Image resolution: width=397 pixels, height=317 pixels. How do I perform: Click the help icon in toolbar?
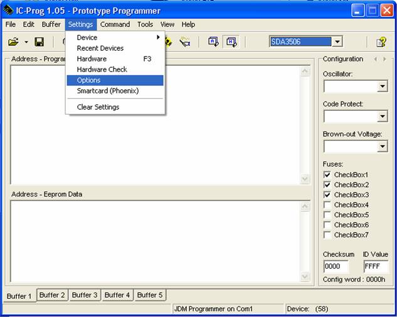click(381, 42)
